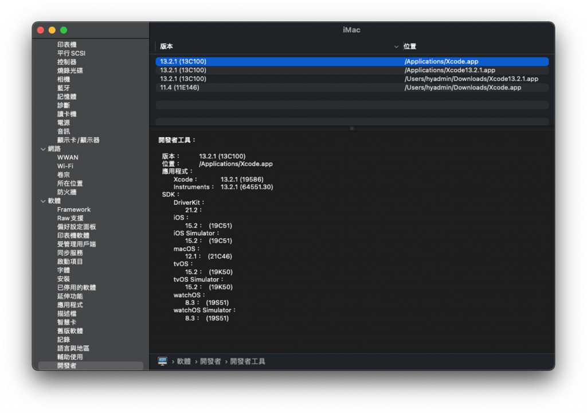Select 舊版軟體 in the sidebar
This screenshot has height=413, width=587.
[70, 331]
